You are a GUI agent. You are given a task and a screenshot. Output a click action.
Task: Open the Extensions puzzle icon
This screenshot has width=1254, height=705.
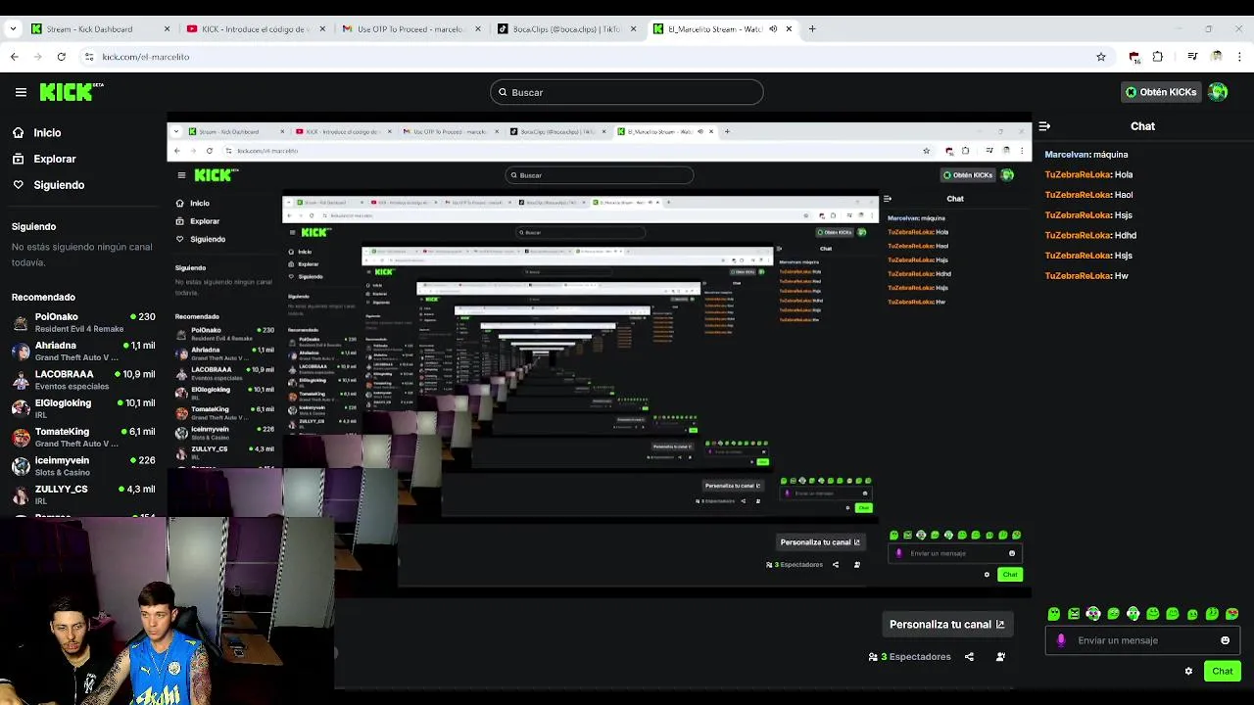(x=1158, y=57)
